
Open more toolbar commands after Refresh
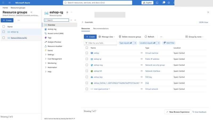[x=161, y=37]
